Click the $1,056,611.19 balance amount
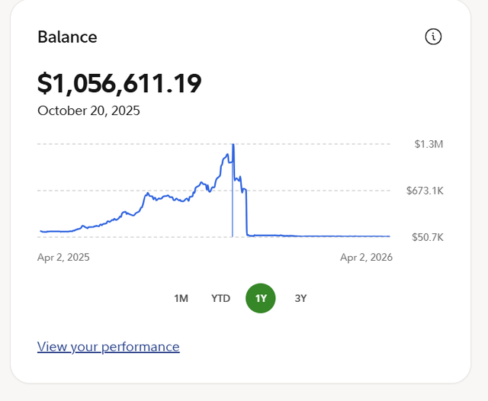Image resolution: width=488 pixels, height=401 pixels. pos(120,82)
